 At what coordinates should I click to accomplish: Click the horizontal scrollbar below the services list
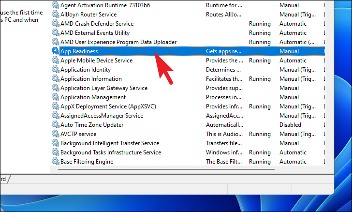166,169
